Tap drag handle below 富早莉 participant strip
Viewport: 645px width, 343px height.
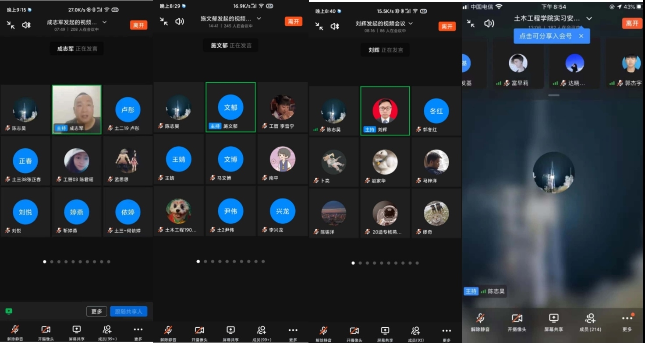[554, 95]
